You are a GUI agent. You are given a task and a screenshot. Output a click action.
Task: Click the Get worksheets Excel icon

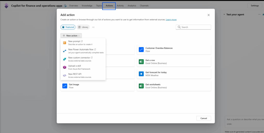141,86
